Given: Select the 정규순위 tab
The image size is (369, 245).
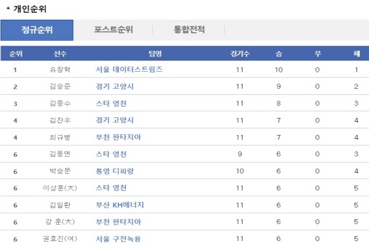Looking at the screenshot, I should (37, 30).
